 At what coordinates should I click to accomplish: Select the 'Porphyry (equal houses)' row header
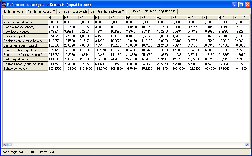[x=26, y=36]
